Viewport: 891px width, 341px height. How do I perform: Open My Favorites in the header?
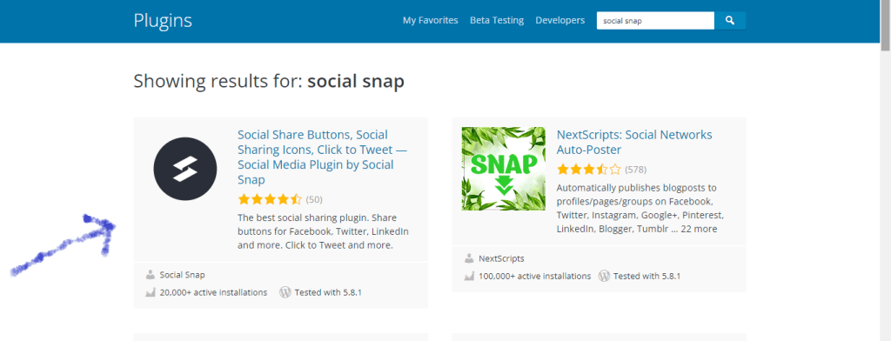pos(430,21)
